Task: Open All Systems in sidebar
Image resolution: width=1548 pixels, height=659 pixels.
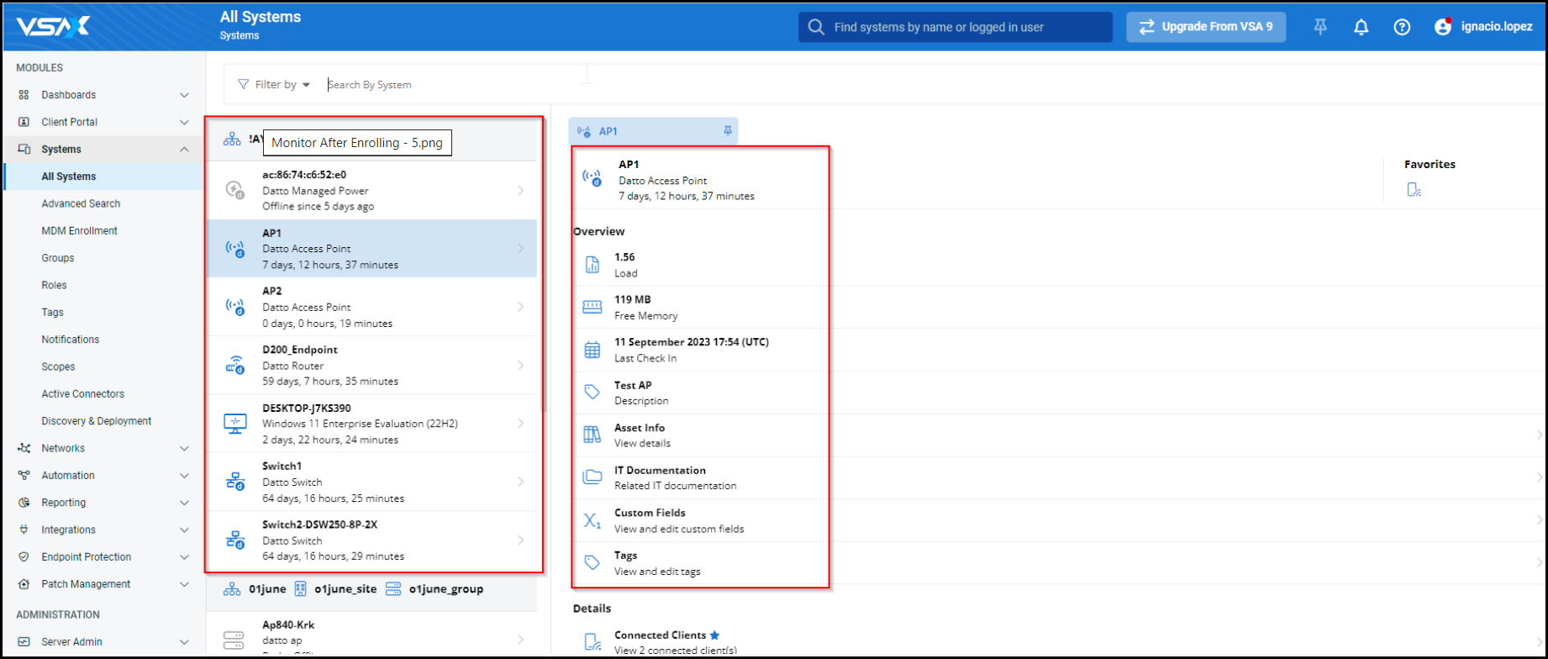Action: pyautogui.click(x=103, y=177)
